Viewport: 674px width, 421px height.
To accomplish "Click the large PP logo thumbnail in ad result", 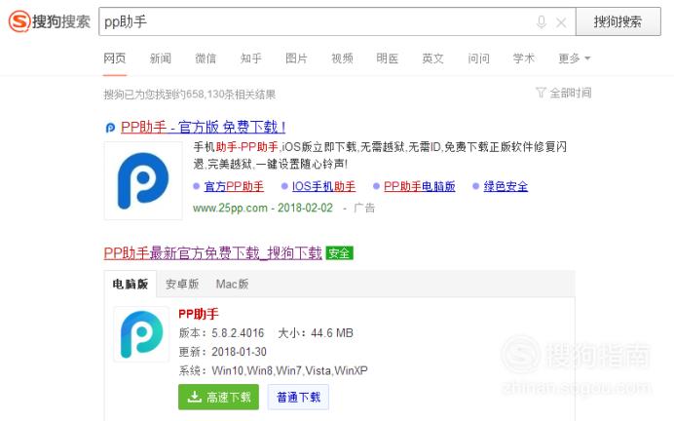I will (x=143, y=180).
